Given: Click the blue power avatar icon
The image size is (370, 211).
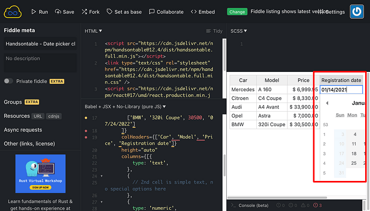Looking at the screenshot, I should (357, 11).
